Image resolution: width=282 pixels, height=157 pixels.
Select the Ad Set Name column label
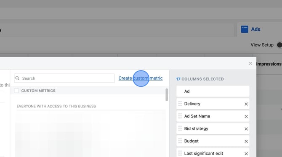[x=197, y=116]
